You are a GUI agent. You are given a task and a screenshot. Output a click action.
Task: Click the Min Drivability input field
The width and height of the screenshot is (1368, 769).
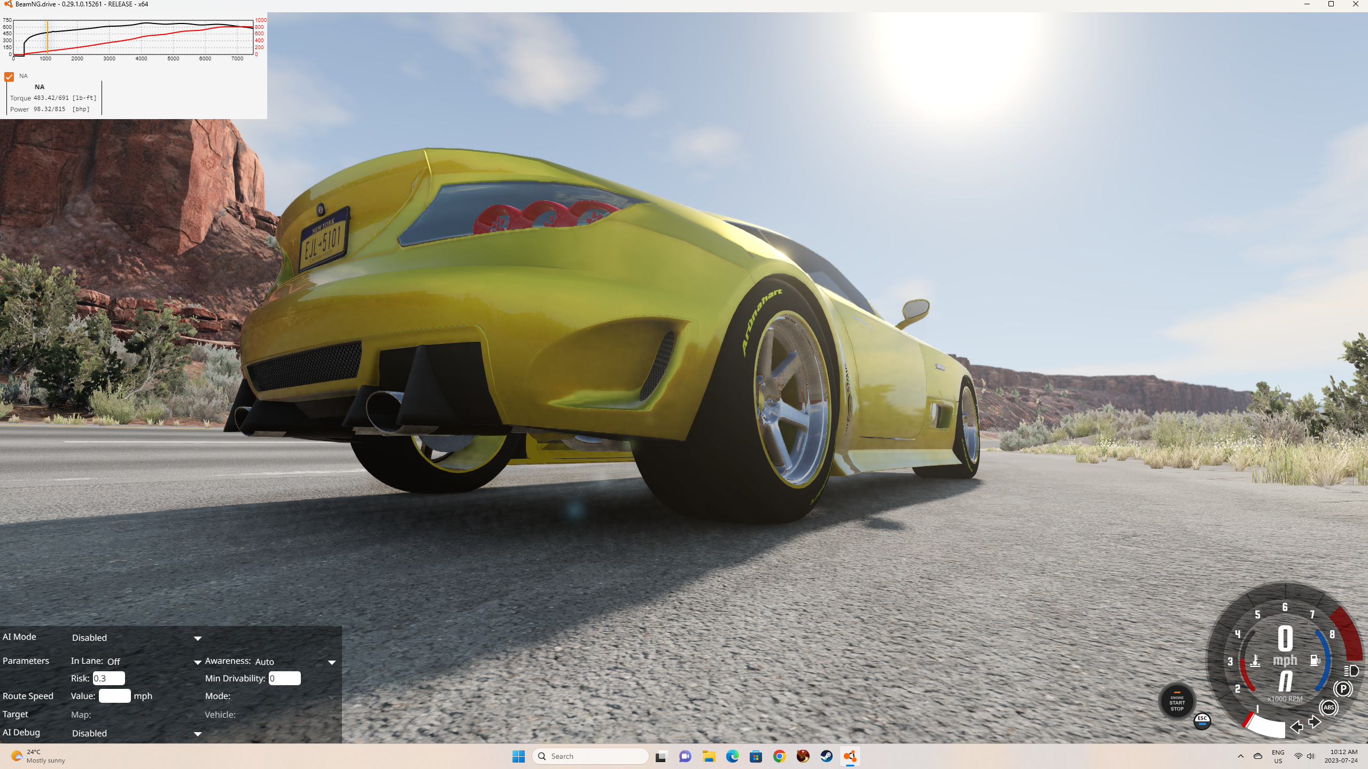[284, 678]
